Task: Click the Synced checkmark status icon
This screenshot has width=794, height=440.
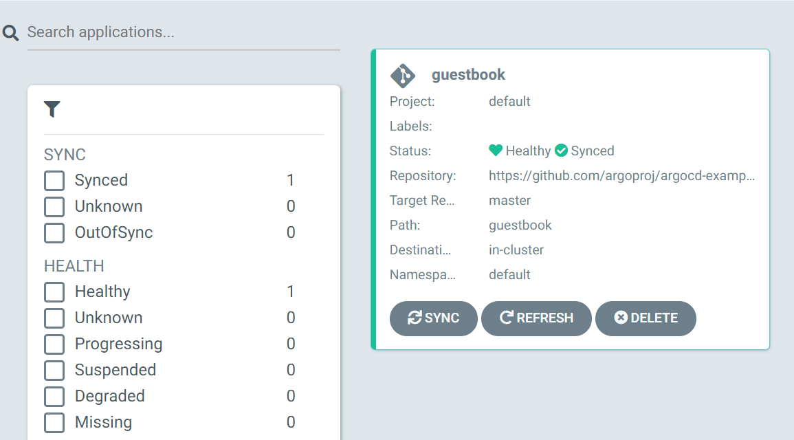Action: [561, 151]
